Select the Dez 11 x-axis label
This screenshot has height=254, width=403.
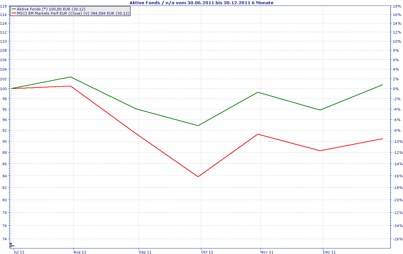point(329,252)
